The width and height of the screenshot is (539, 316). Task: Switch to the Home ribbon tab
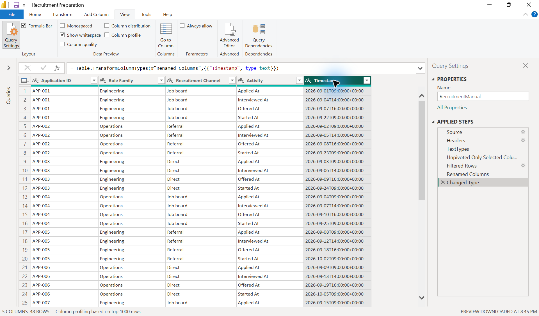pos(35,14)
